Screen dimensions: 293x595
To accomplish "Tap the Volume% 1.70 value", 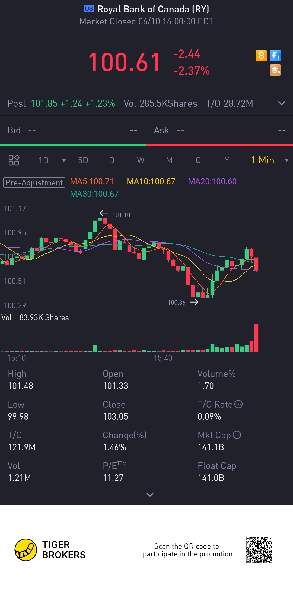I will point(206,386).
